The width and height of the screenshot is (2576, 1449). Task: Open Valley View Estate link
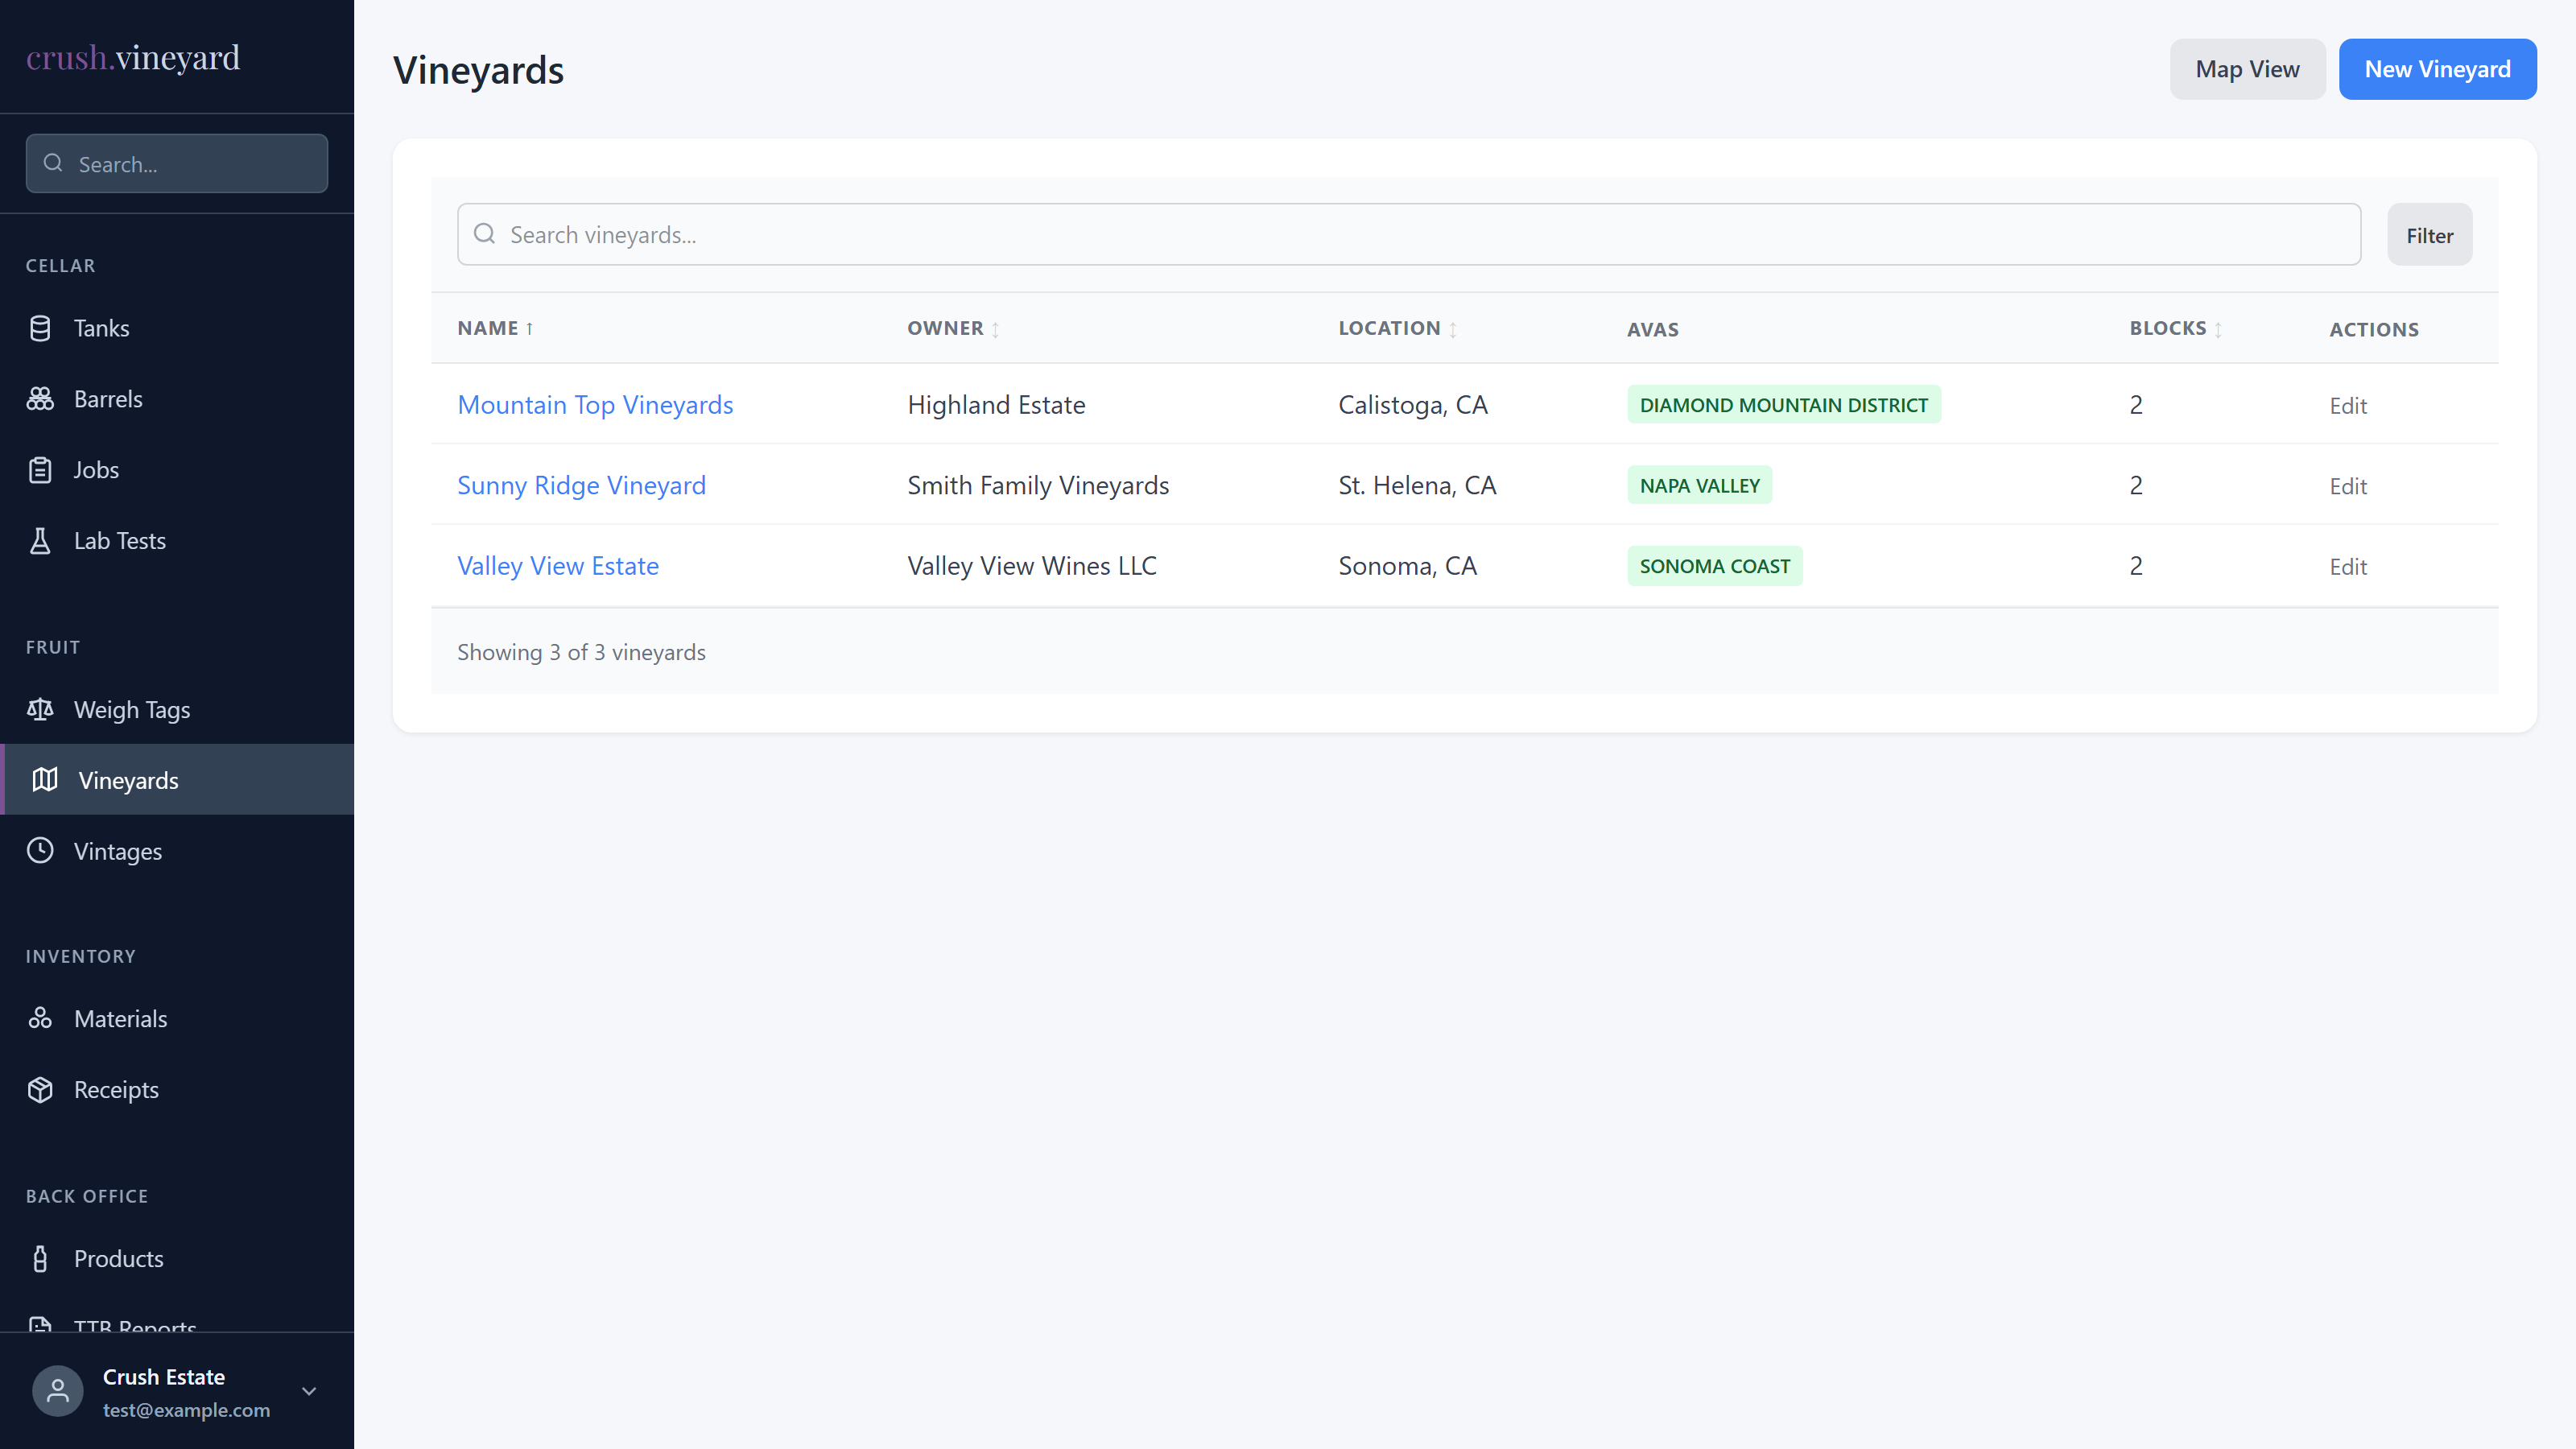558,566
